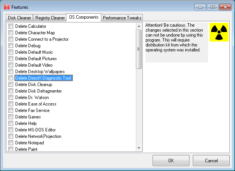235x171 pixels.
Task: Toggle Delete Fax Service checkbox
Action: click(x=11, y=110)
